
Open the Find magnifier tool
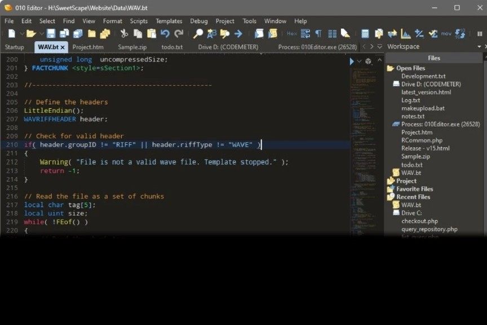coord(198,34)
